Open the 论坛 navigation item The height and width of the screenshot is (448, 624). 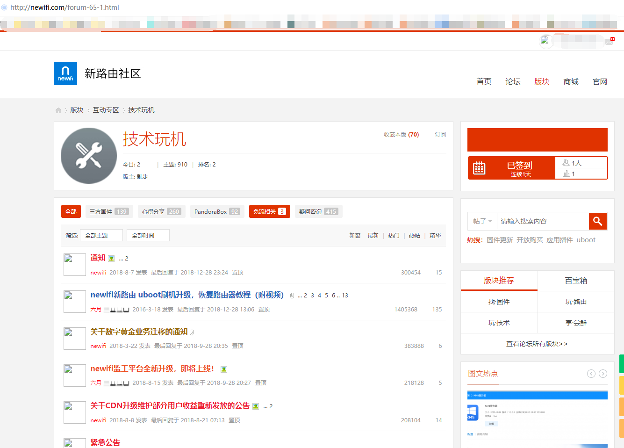tap(513, 82)
